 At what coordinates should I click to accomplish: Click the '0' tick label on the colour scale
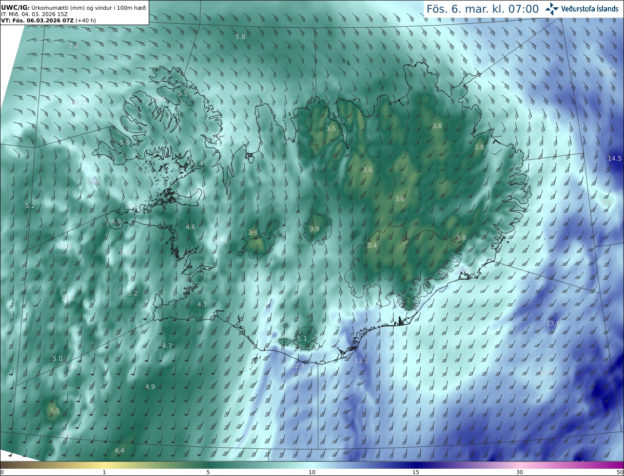[2, 472]
